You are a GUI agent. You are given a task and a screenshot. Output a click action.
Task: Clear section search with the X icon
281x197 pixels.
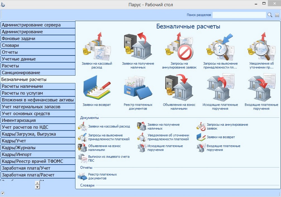277,15
